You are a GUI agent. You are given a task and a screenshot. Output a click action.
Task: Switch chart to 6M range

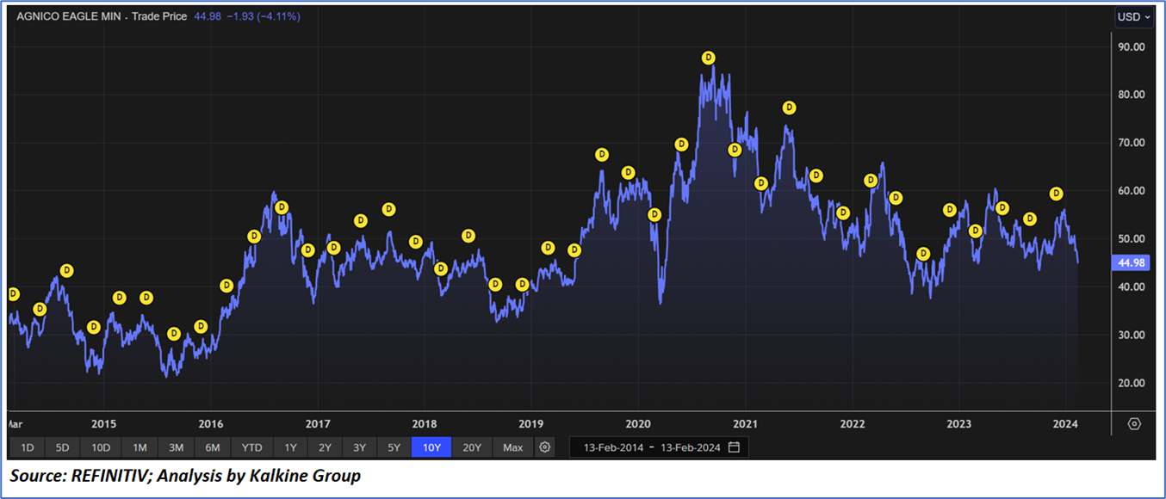pyautogui.click(x=213, y=447)
